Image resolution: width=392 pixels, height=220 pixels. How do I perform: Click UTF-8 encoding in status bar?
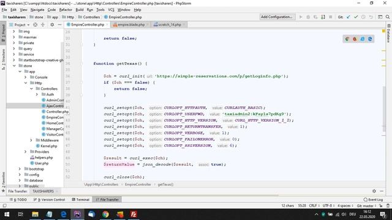(x=328, y=206)
